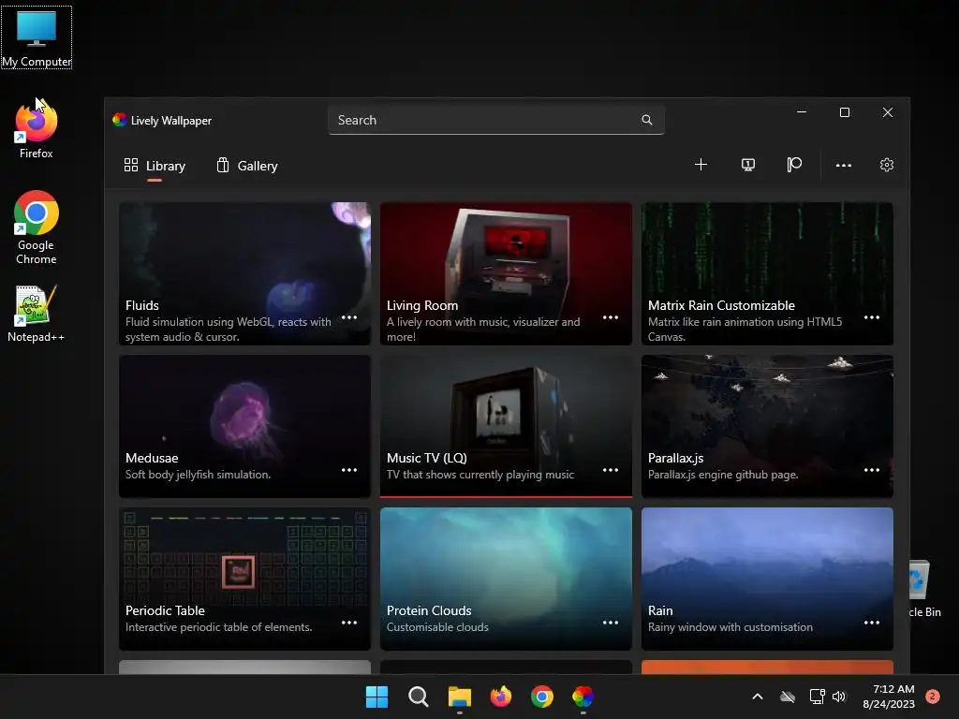Click Lively Wallpaper taskbar icon
959x719 pixels.
[x=583, y=697]
